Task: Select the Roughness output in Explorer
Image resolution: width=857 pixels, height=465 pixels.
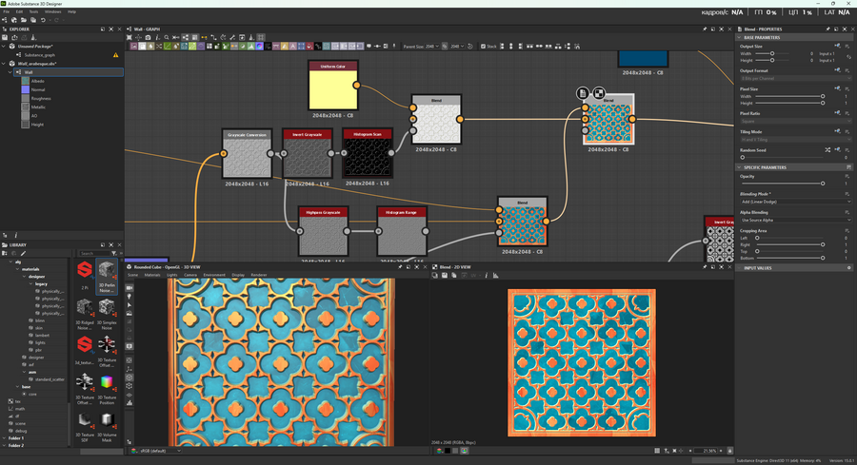Action: pyautogui.click(x=40, y=98)
